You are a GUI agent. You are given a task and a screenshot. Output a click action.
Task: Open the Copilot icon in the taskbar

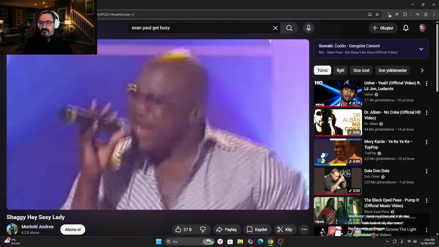coord(250,242)
